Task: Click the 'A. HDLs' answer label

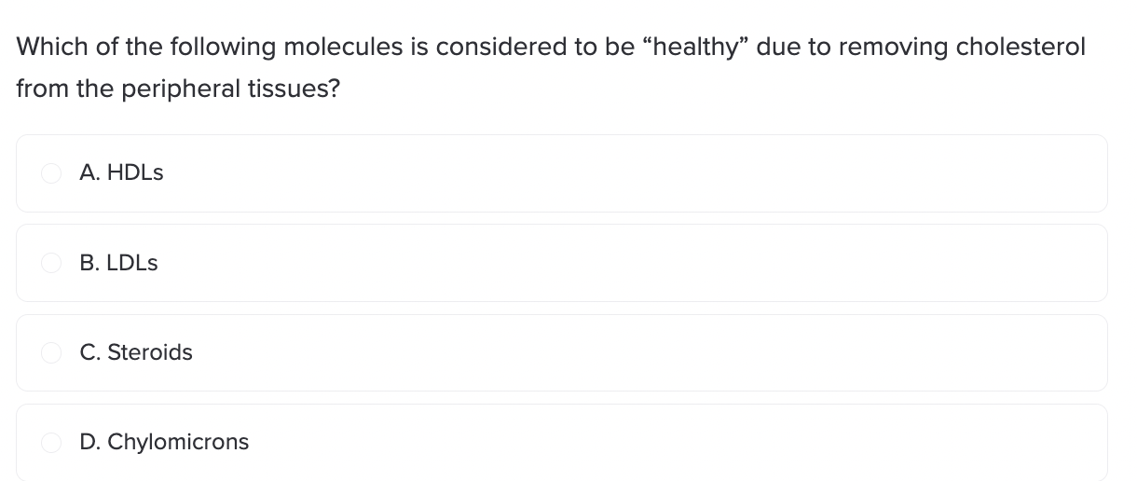Action: pyautogui.click(x=121, y=172)
